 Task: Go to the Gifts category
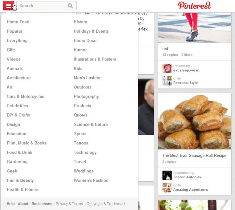click(11, 50)
